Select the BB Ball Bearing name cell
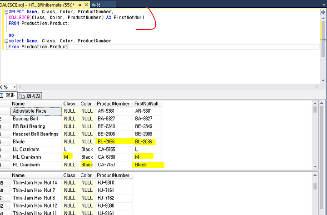Image resolution: width=327 pixels, height=215 pixels. (36, 126)
